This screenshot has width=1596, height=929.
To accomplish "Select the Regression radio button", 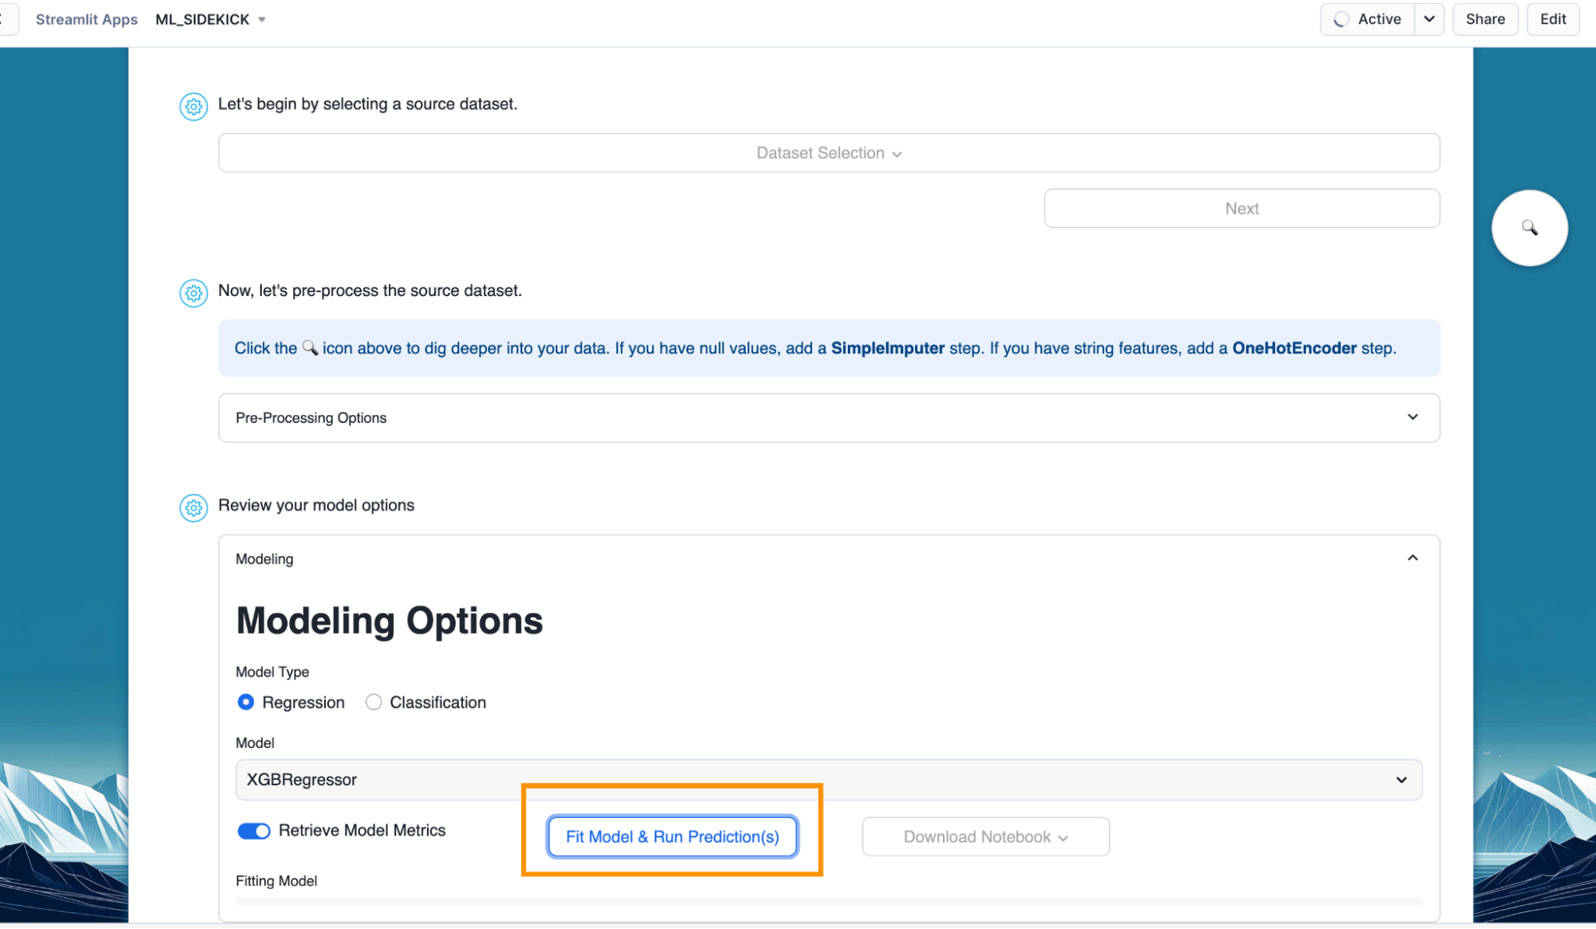I will point(246,702).
